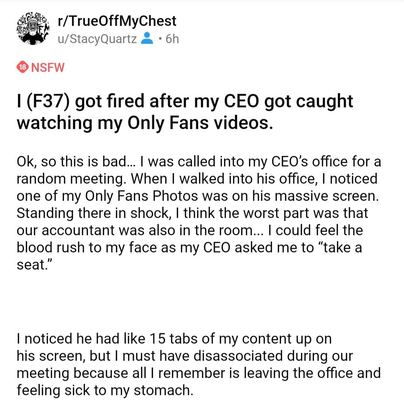Click "Only Fans videos." in the title
The width and height of the screenshot is (404, 419).
tap(200, 123)
